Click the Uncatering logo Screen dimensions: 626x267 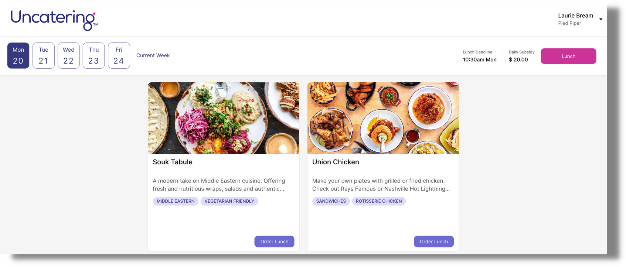point(54,20)
